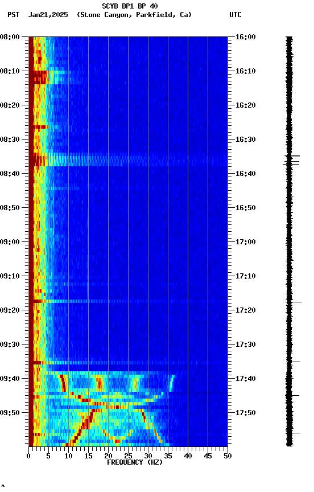Image resolution: width=314 pixels, height=492 pixels.
Task: Click the '50' frequency axis label
Action: click(228, 456)
